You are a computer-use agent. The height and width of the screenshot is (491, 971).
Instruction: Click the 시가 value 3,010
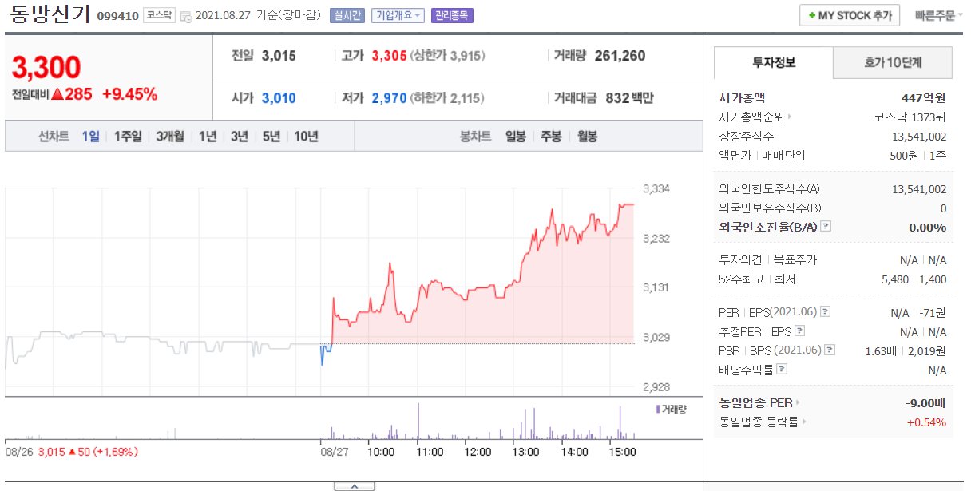point(279,98)
